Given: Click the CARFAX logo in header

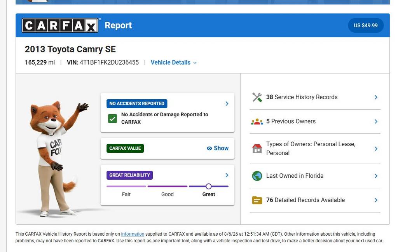Looking at the screenshot, I should [x=60, y=25].
